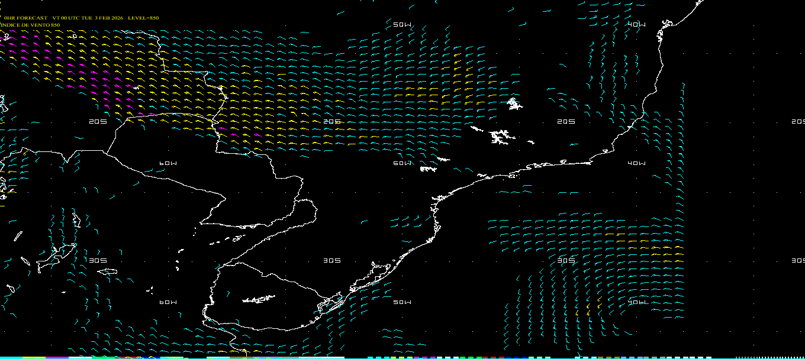Click the "VT 00 UTC TUE 3 FEB 2026" timestamp

88,18
